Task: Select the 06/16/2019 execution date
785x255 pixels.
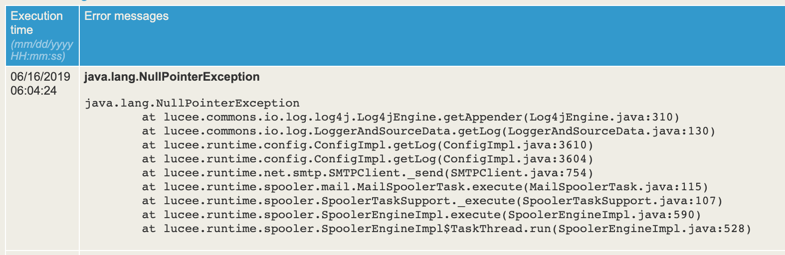Action: [x=40, y=77]
